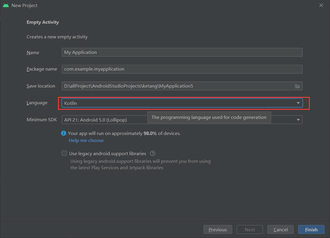The width and height of the screenshot is (330, 238).
Task: Close the New Project dialog
Action: [321, 5]
